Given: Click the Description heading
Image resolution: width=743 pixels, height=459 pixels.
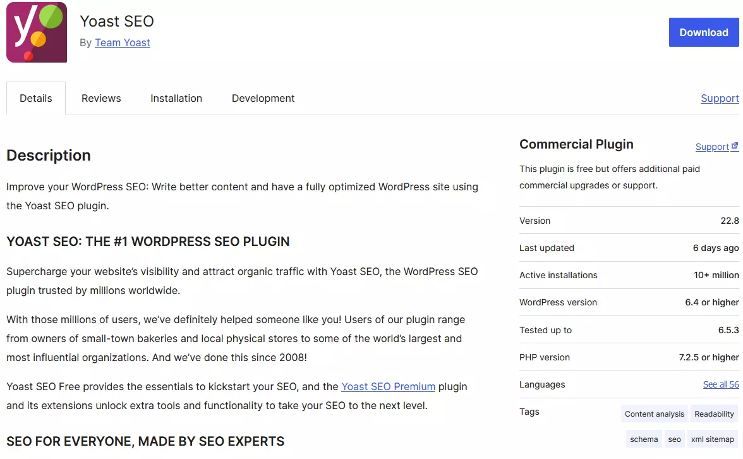Looking at the screenshot, I should [x=48, y=155].
